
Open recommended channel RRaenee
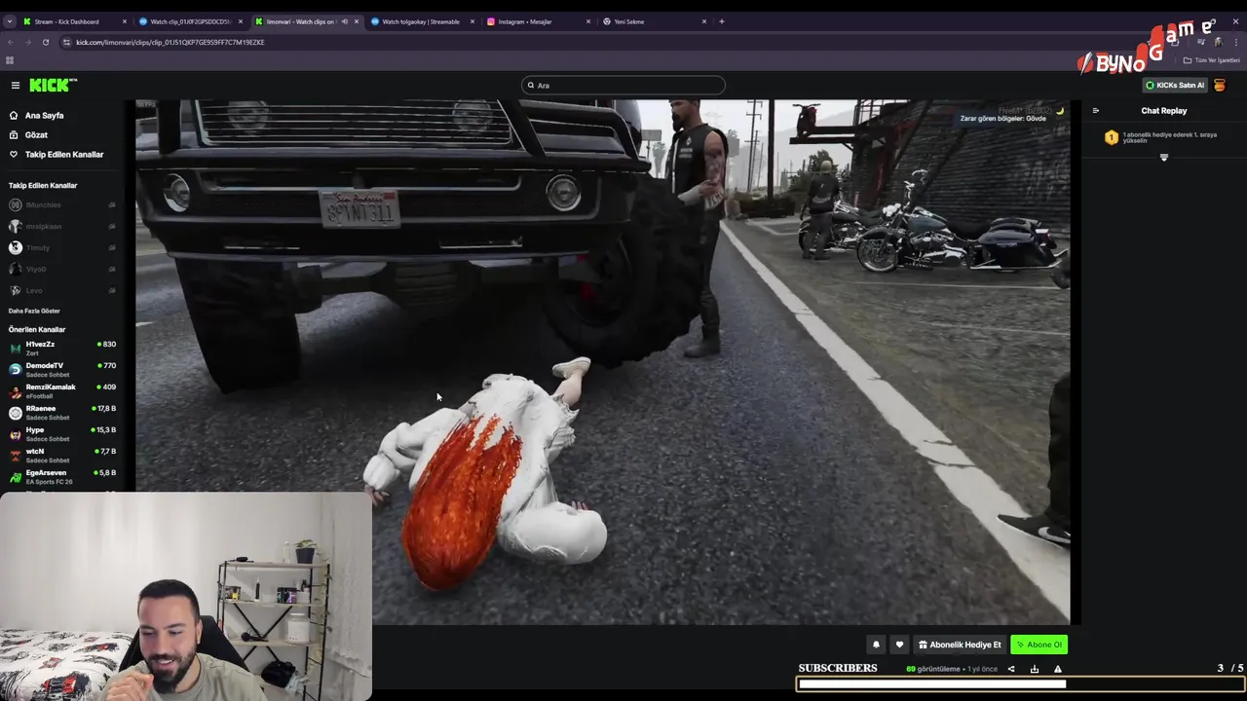[60, 412]
